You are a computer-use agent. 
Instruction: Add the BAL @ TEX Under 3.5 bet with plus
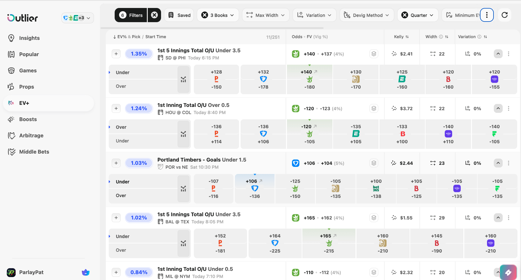116,218
